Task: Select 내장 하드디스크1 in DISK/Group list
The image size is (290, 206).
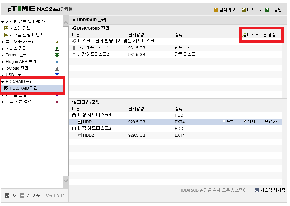Action: click(x=175, y=48)
